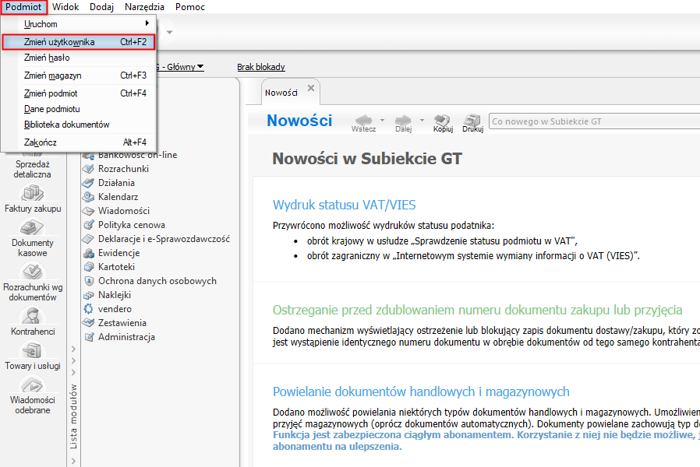Click the Kartoteki module icon
The width and height of the screenshot is (700, 467).
coord(89,267)
